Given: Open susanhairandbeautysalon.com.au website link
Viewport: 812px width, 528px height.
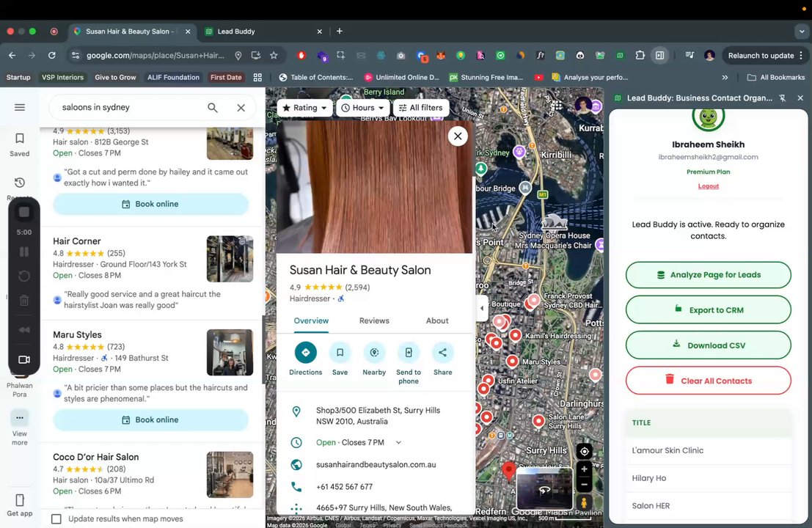Looking at the screenshot, I should (x=376, y=464).
